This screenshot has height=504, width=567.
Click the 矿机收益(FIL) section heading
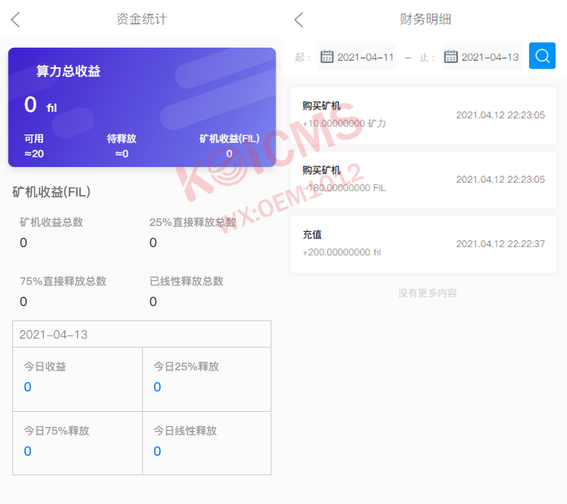[x=51, y=192]
